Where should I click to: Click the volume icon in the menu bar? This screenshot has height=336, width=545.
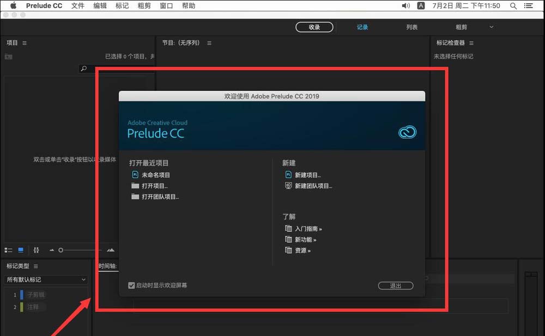point(405,5)
